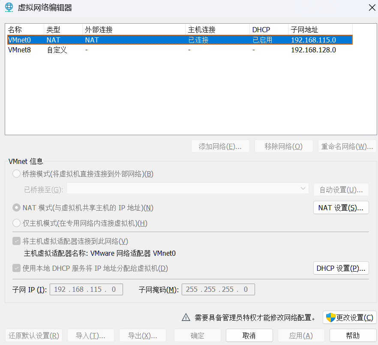Click the 需要具备管理员特权 warning message
The image size is (378, 345).
[x=255, y=318]
